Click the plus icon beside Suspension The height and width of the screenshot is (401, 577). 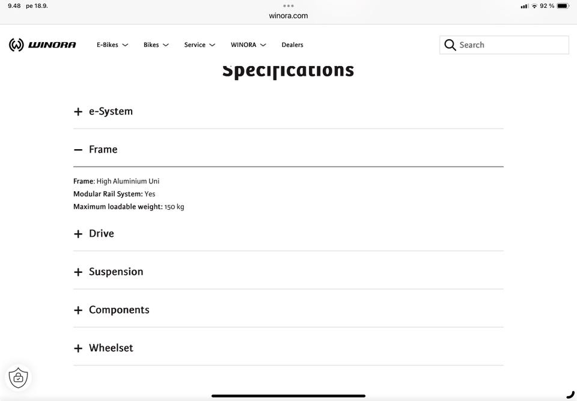click(78, 272)
